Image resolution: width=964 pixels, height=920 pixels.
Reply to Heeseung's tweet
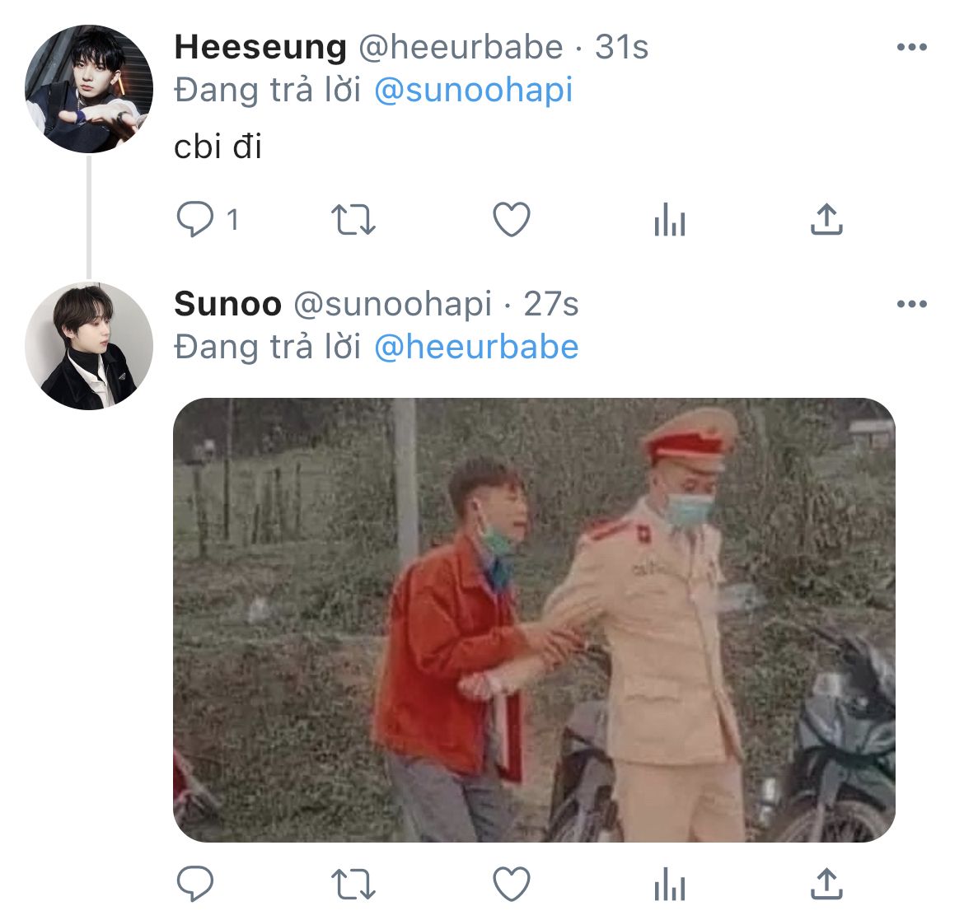tap(195, 219)
